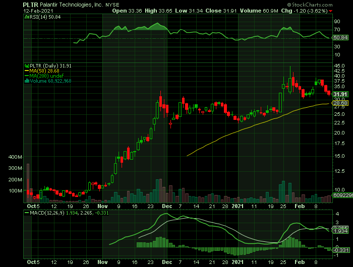Click the MA(50) 28.68 legend entry

tap(42, 71)
